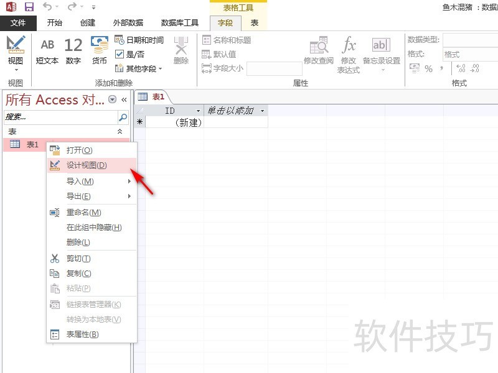Add a 短文本 (AB) field
Image resolution: width=498 pixels, height=373 pixels.
click(x=47, y=51)
